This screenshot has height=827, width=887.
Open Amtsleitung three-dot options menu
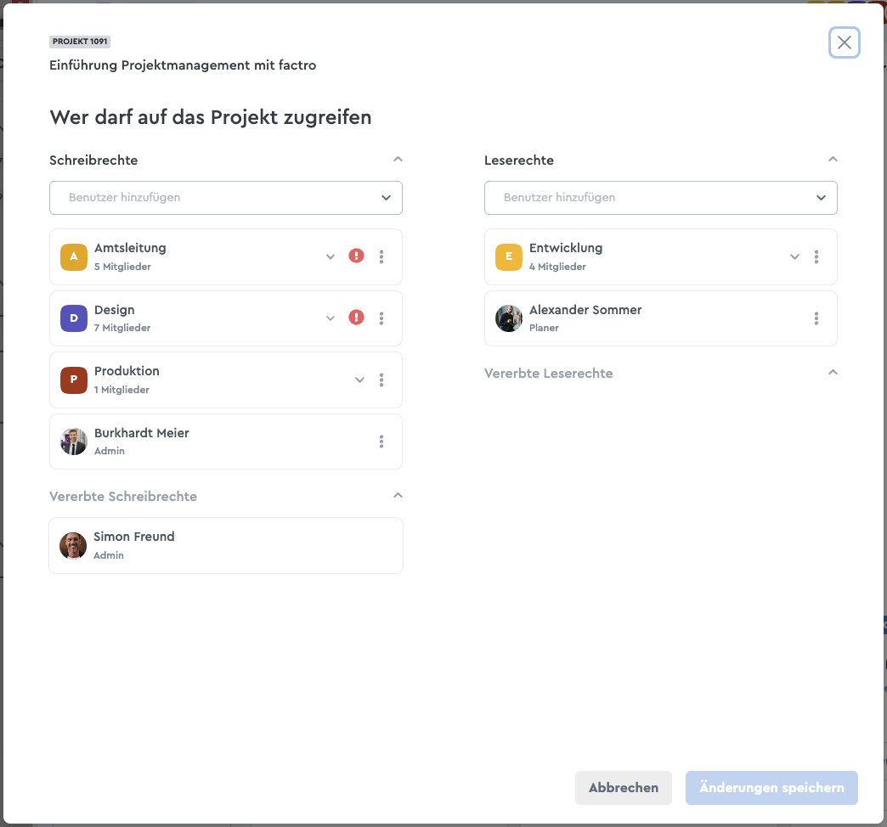tap(381, 256)
